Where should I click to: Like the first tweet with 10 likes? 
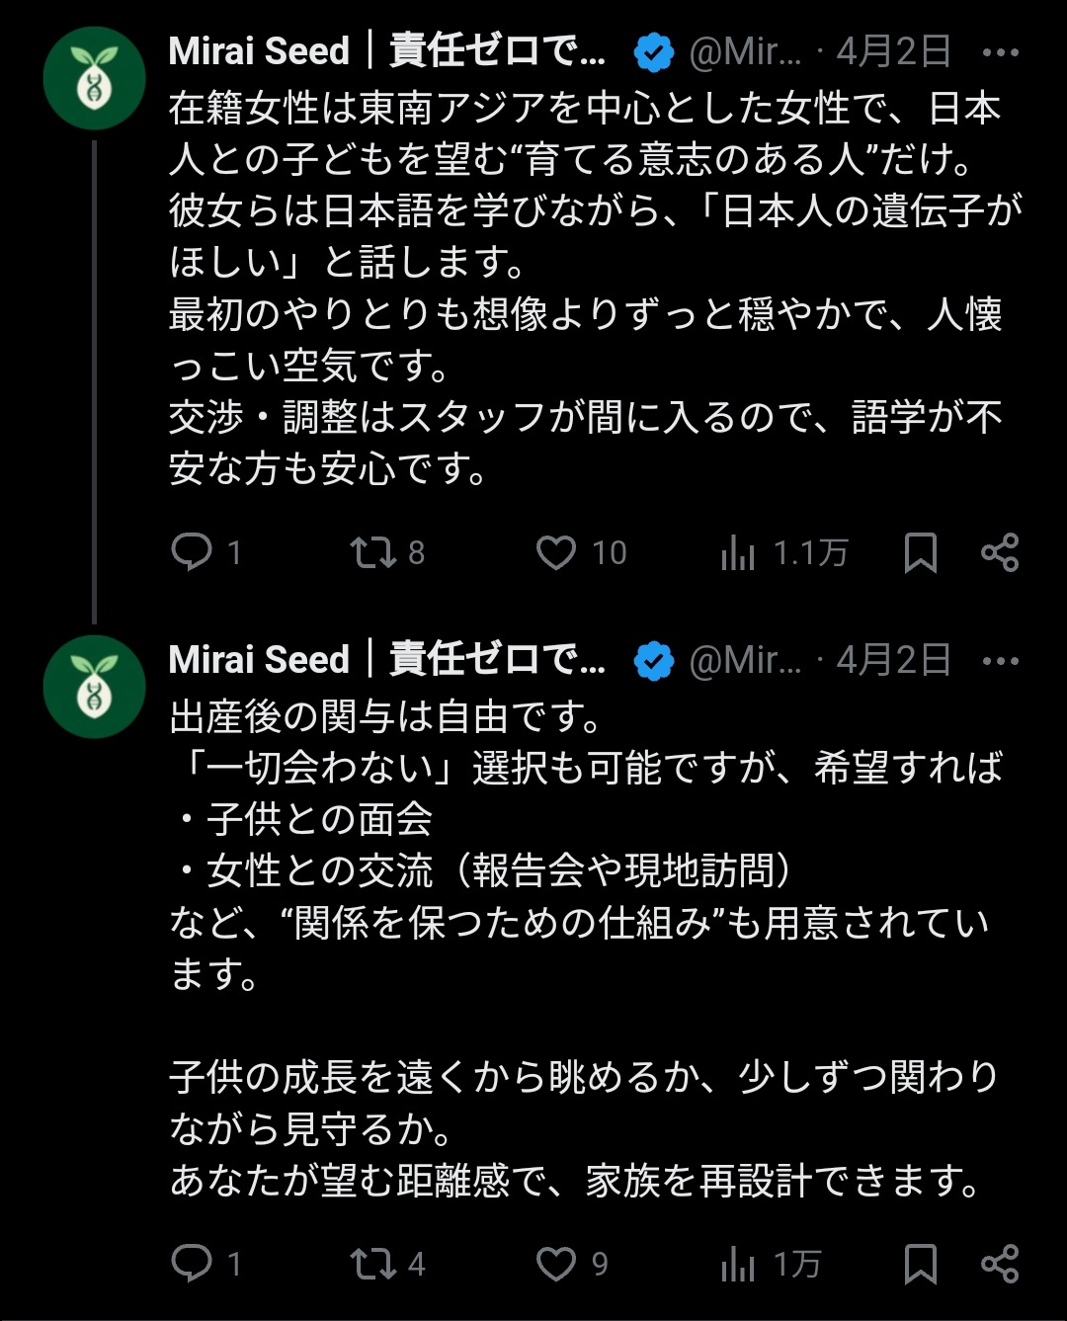[x=556, y=552]
